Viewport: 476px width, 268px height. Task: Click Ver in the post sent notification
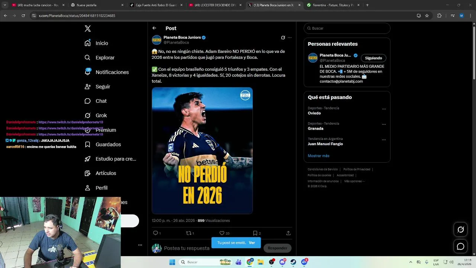(x=252, y=243)
